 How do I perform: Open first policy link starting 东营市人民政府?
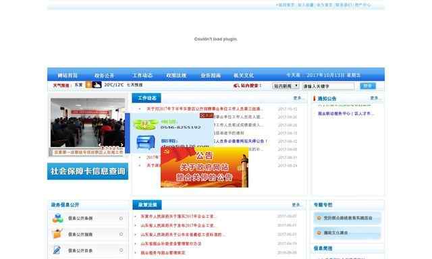(x=178, y=217)
